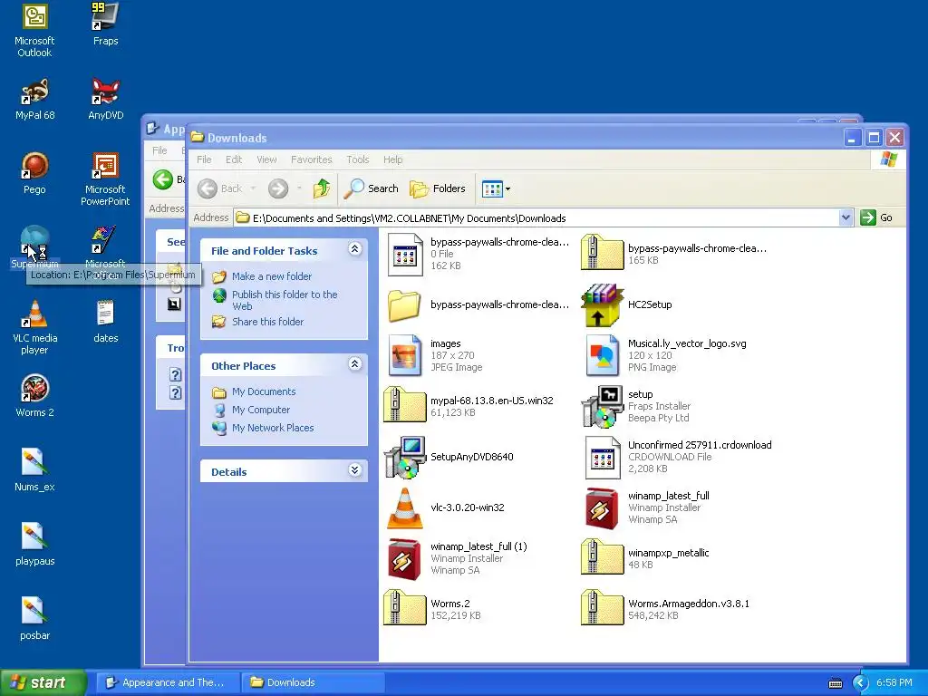Viewport: 928px width, 696px height.
Task: Open the Microsoft Outlook desktop shortcut
Action: pos(34,31)
